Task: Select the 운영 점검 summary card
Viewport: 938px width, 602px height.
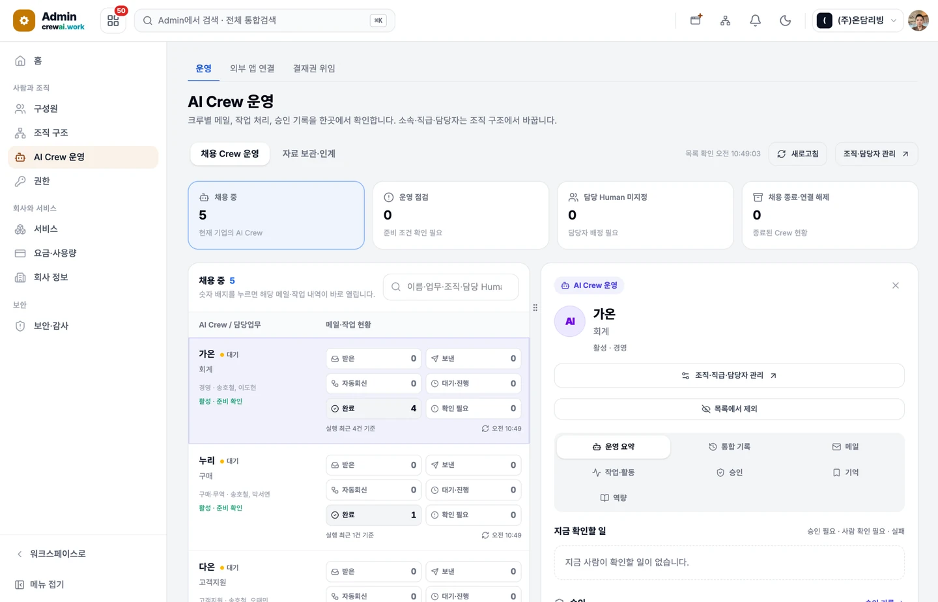Action: tap(461, 215)
